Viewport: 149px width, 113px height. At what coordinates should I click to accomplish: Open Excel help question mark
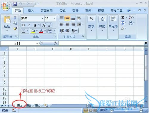tap(129, 10)
